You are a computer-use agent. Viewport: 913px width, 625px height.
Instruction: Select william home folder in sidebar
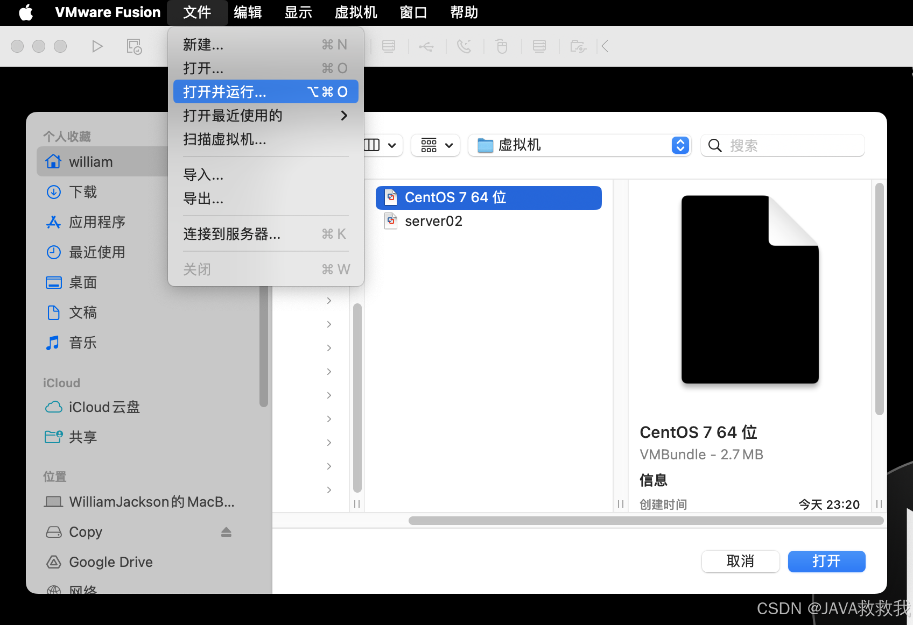pyautogui.click(x=102, y=161)
